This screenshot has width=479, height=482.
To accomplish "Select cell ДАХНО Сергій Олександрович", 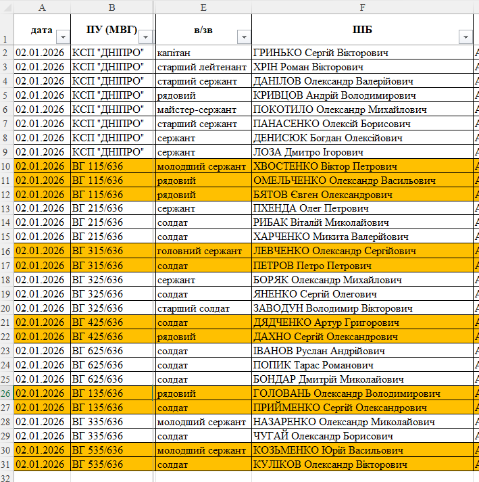I will point(362,336).
